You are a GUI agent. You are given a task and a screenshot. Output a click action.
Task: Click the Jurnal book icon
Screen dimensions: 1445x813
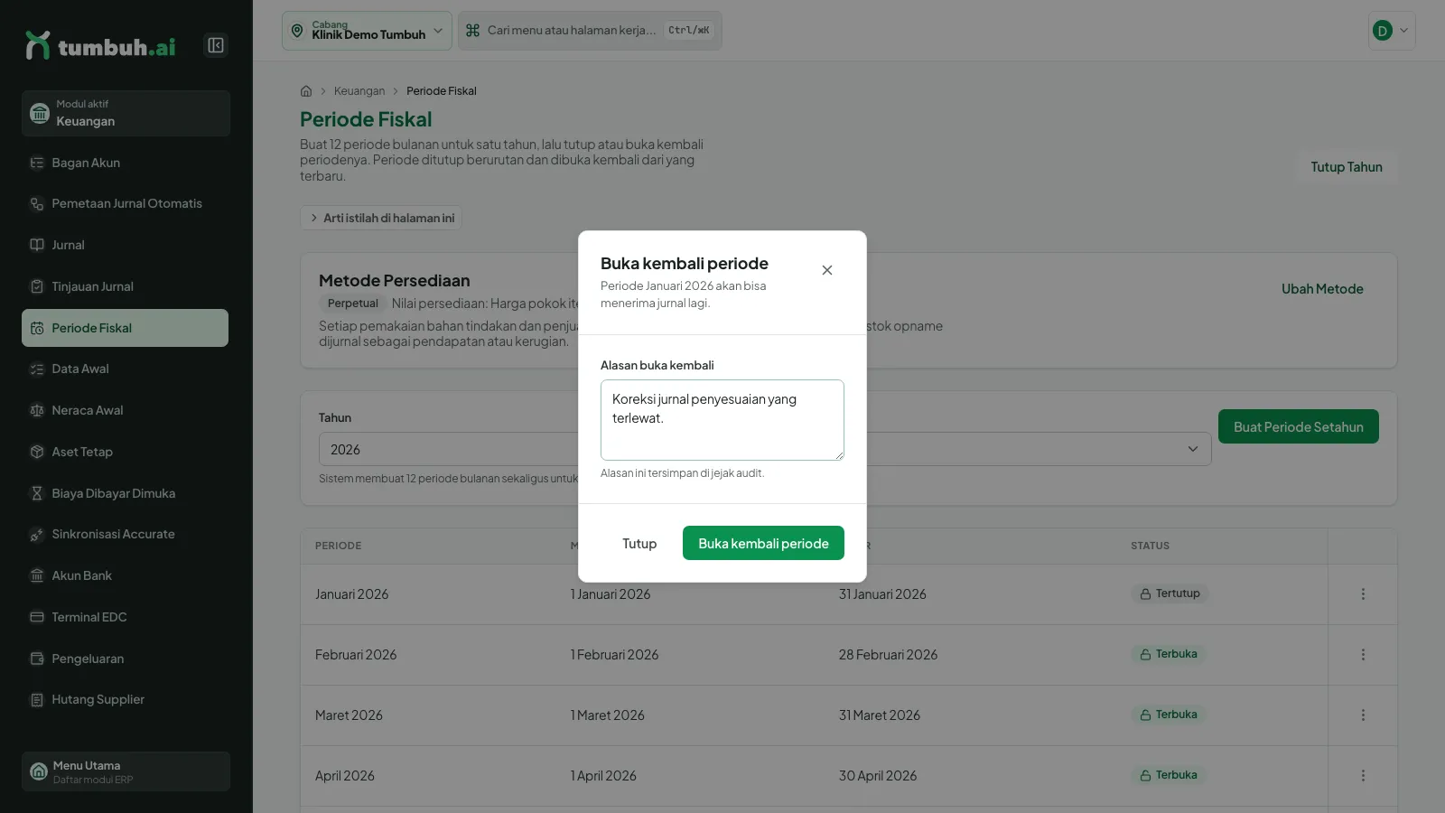[x=37, y=245]
